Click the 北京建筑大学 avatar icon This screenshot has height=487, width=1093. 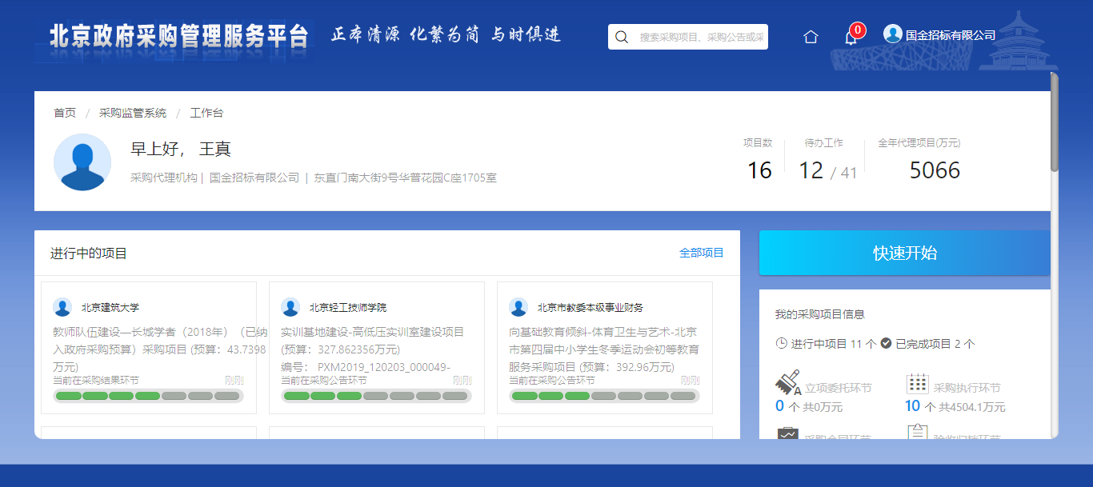click(x=62, y=307)
